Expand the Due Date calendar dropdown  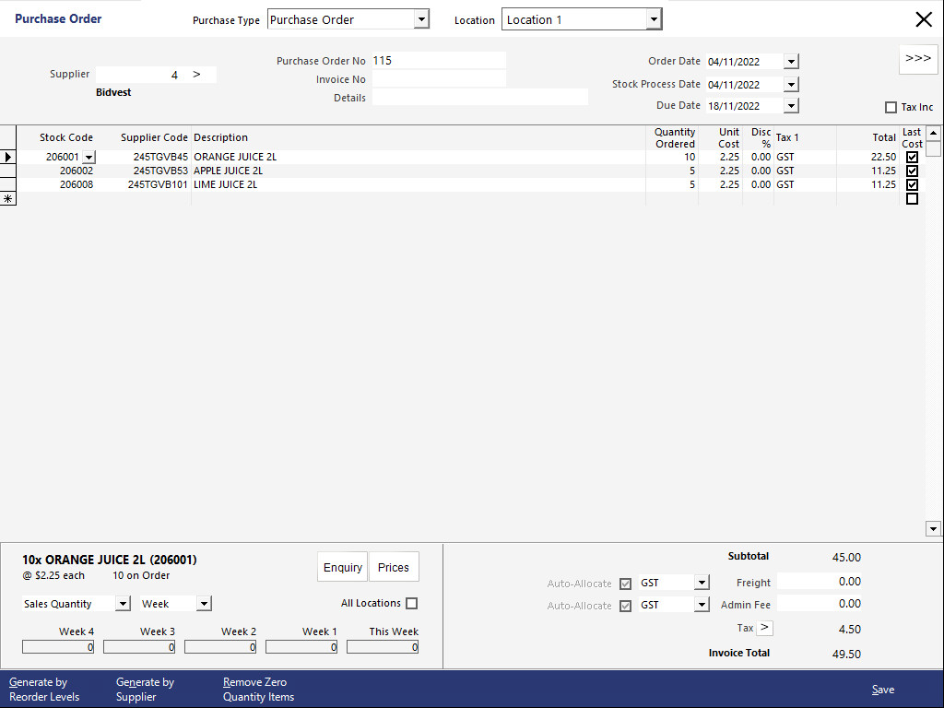tap(791, 105)
